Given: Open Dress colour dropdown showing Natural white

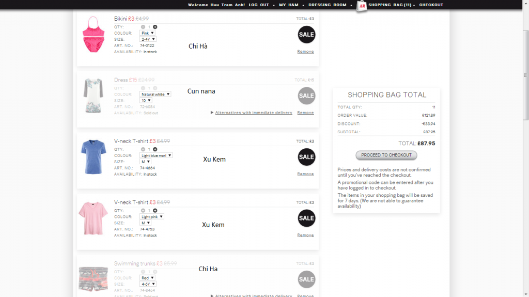Looking at the screenshot, I should pyautogui.click(x=155, y=95).
